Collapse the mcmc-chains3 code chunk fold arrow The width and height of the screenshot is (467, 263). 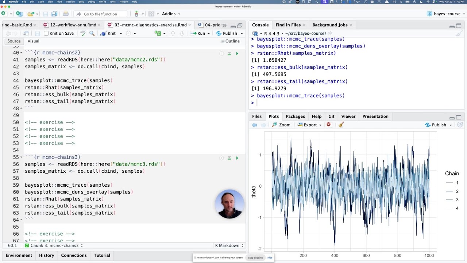(21, 157)
